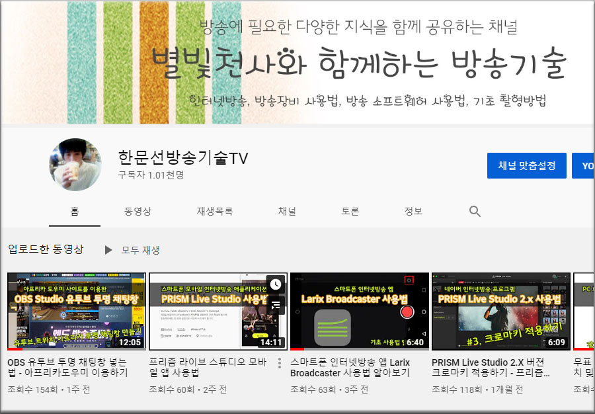This screenshot has width=595, height=414.
Task: Click the 채널 맞춤설정 button
Action: tap(527, 166)
